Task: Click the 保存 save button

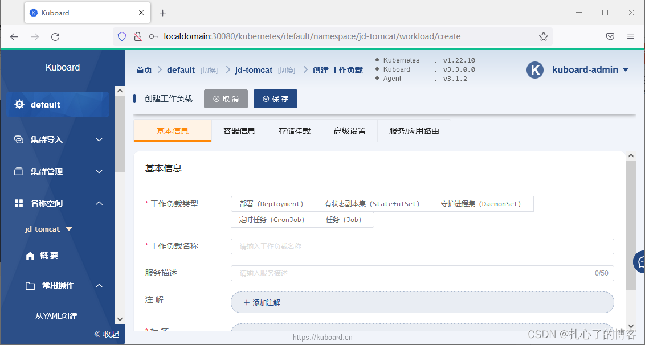Action: (275, 98)
